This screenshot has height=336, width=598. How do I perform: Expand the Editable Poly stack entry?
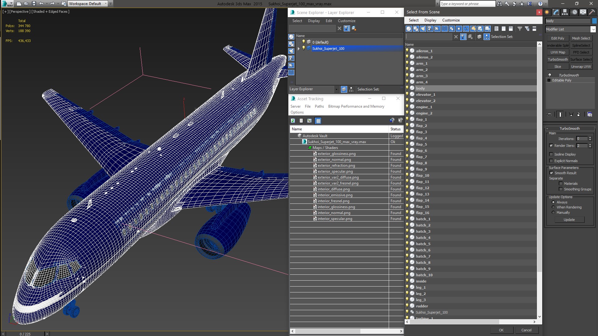coord(549,80)
